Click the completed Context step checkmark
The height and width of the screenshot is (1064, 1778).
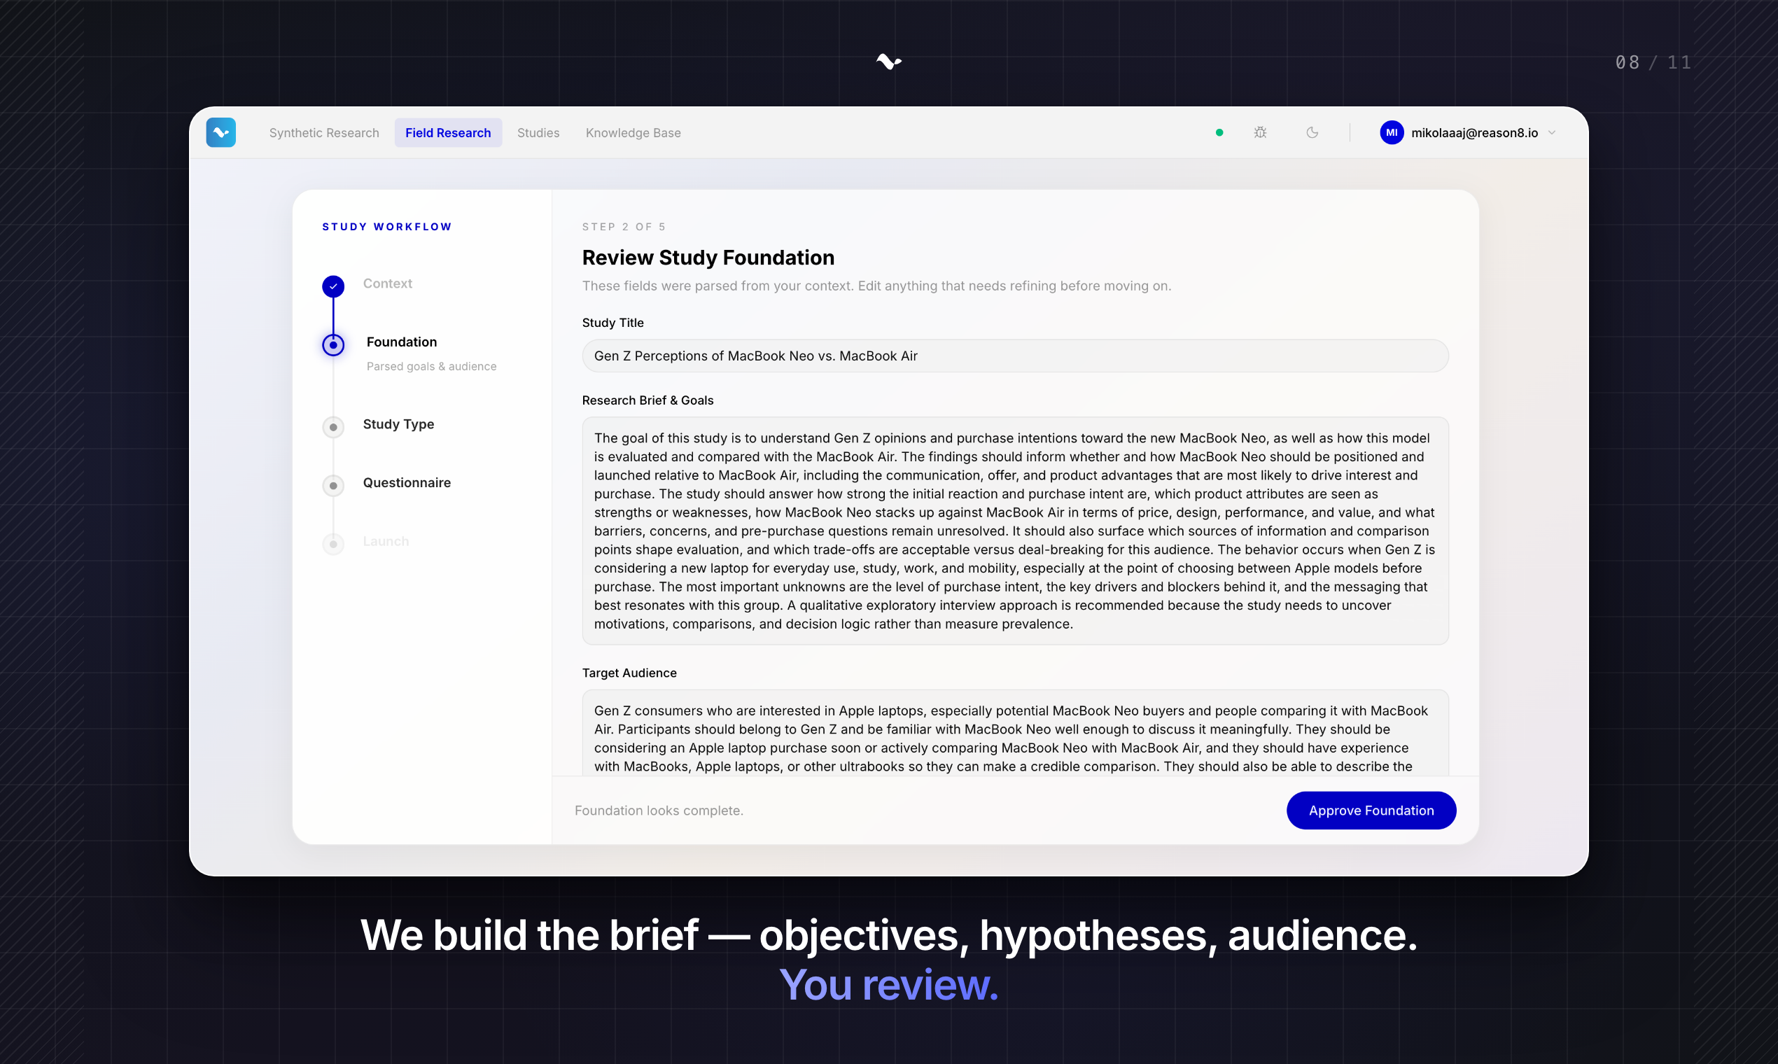click(x=333, y=286)
